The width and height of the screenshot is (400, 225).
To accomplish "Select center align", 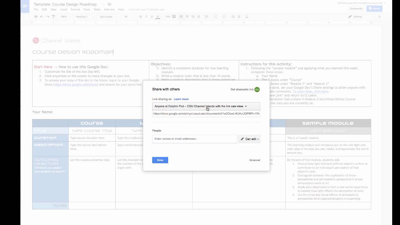I will [x=187, y=17].
